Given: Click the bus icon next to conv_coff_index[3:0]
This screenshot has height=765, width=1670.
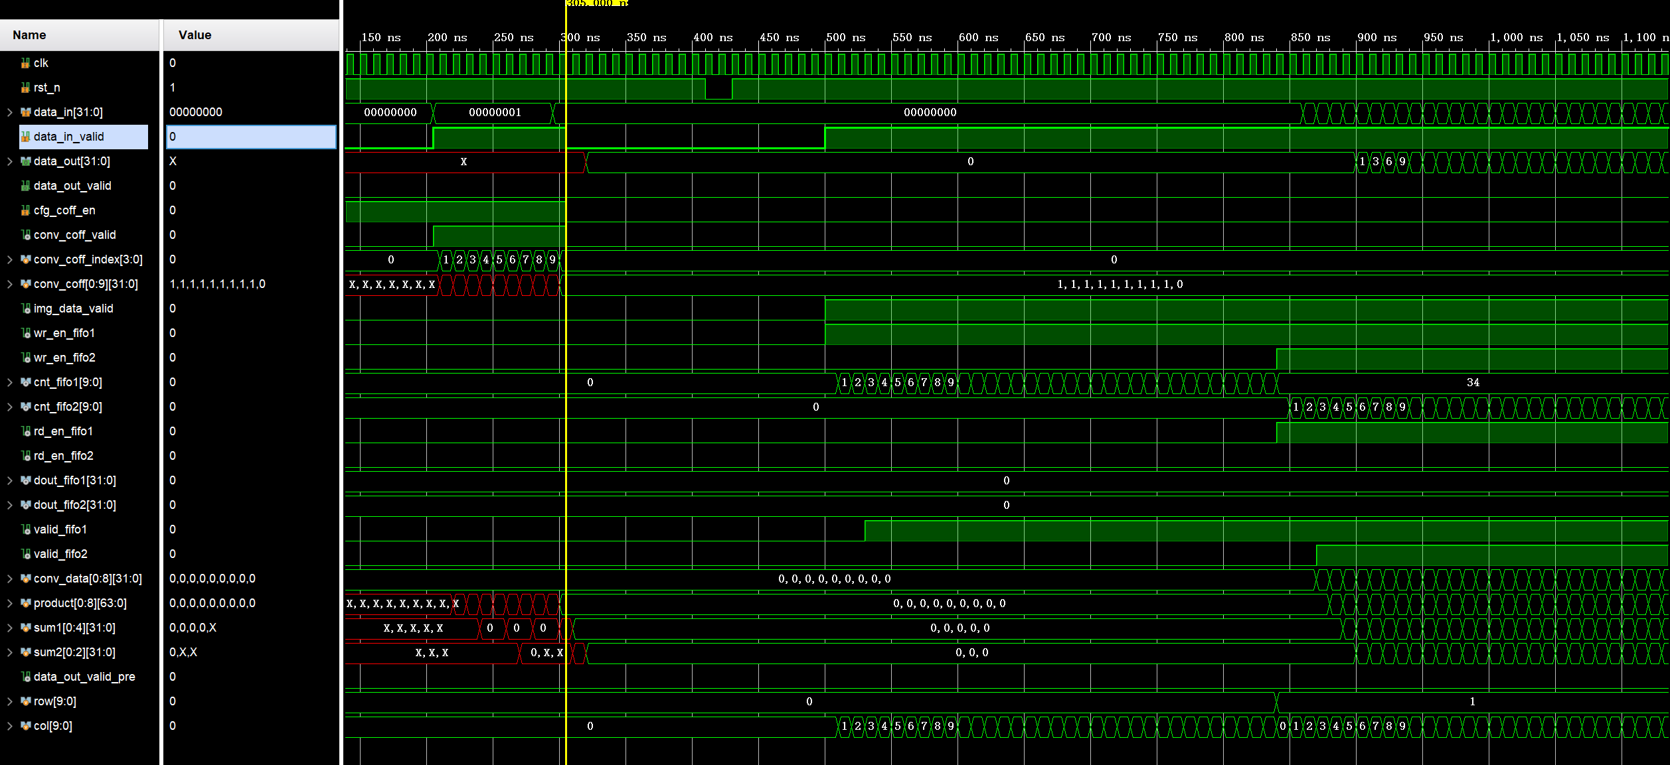Looking at the screenshot, I should 25,259.
